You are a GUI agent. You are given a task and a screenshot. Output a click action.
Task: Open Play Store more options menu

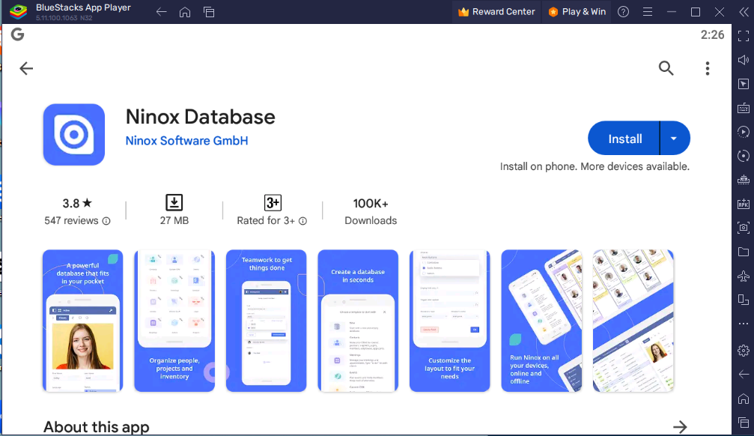pos(708,68)
